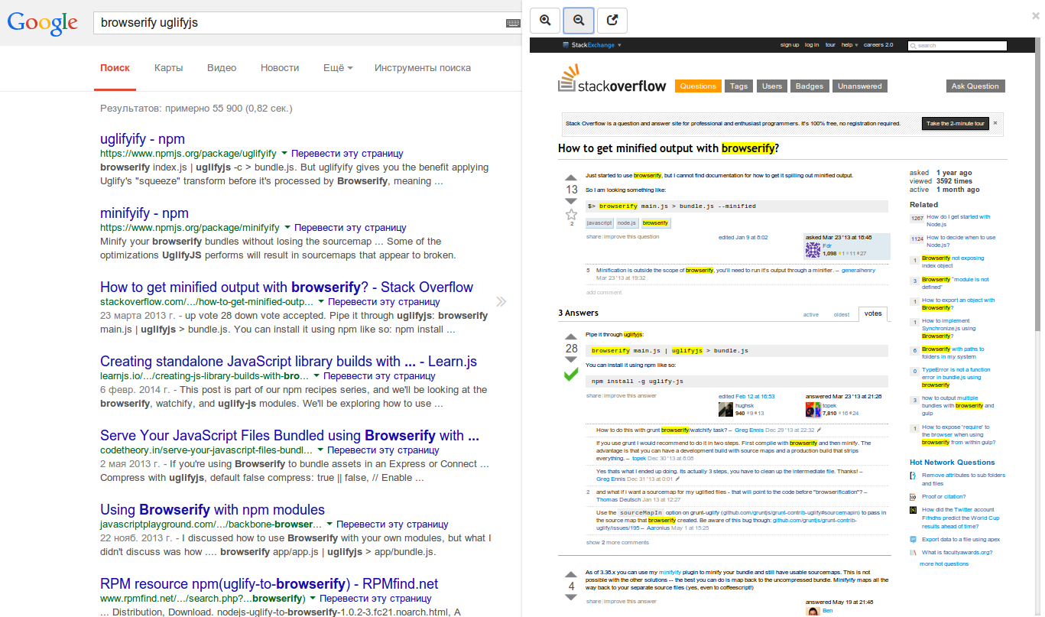The image size is (1045, 617).
Task: Click the Questions button in Stack Overflow nav
Action: click(x=698, y=86)
